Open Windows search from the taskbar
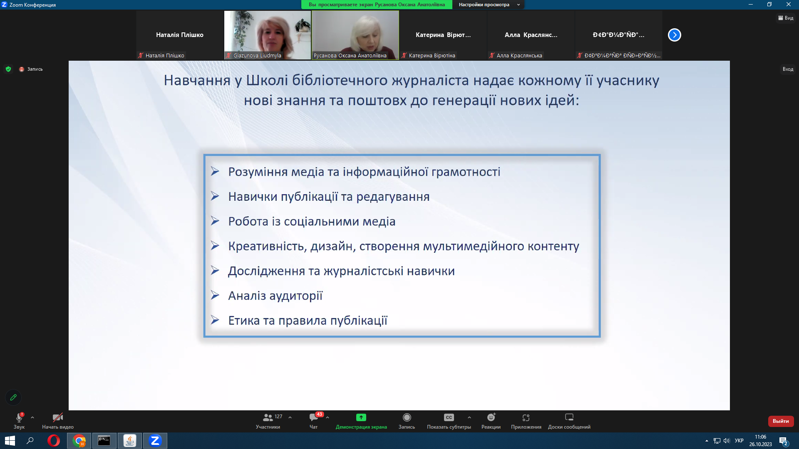The image size is (799, 449). (x=30, y=441)
